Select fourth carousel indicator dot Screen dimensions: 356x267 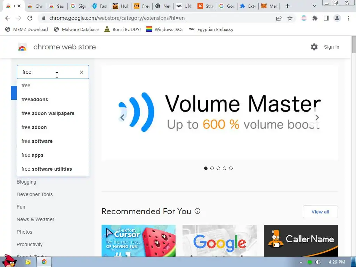tap(225, 168)
